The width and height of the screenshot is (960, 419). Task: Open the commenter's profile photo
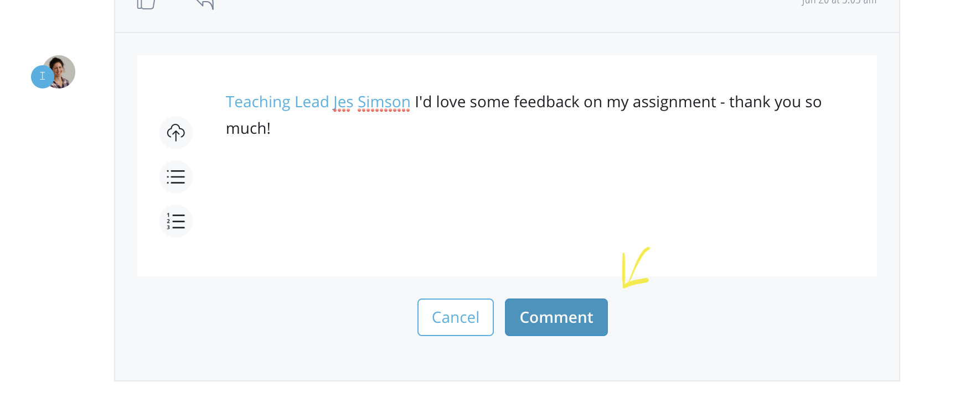61,71
